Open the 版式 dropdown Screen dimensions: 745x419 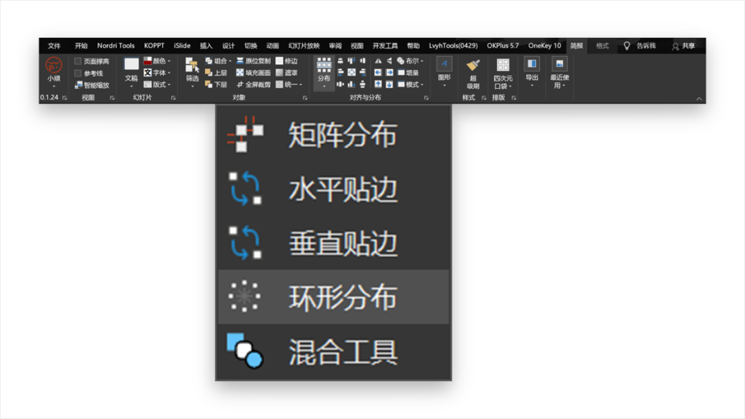157,85
